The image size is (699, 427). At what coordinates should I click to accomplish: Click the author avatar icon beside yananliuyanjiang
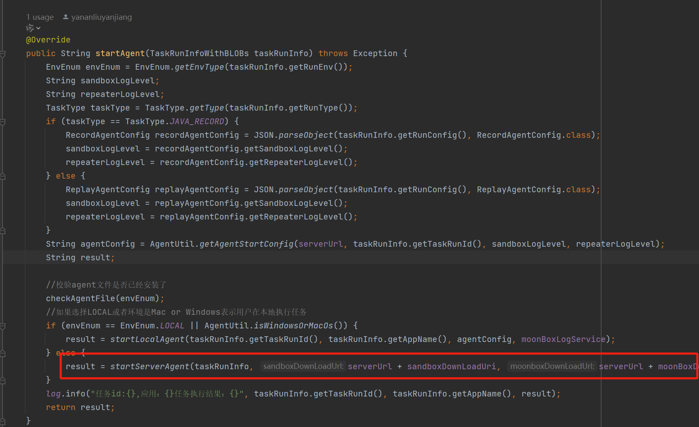[x=66, y=17]
